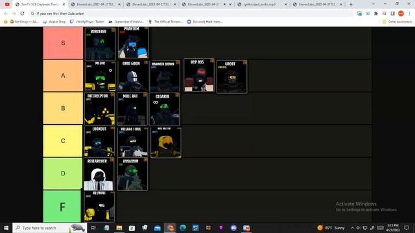Click the Researcher card in D tier

[x=99, y=174]
